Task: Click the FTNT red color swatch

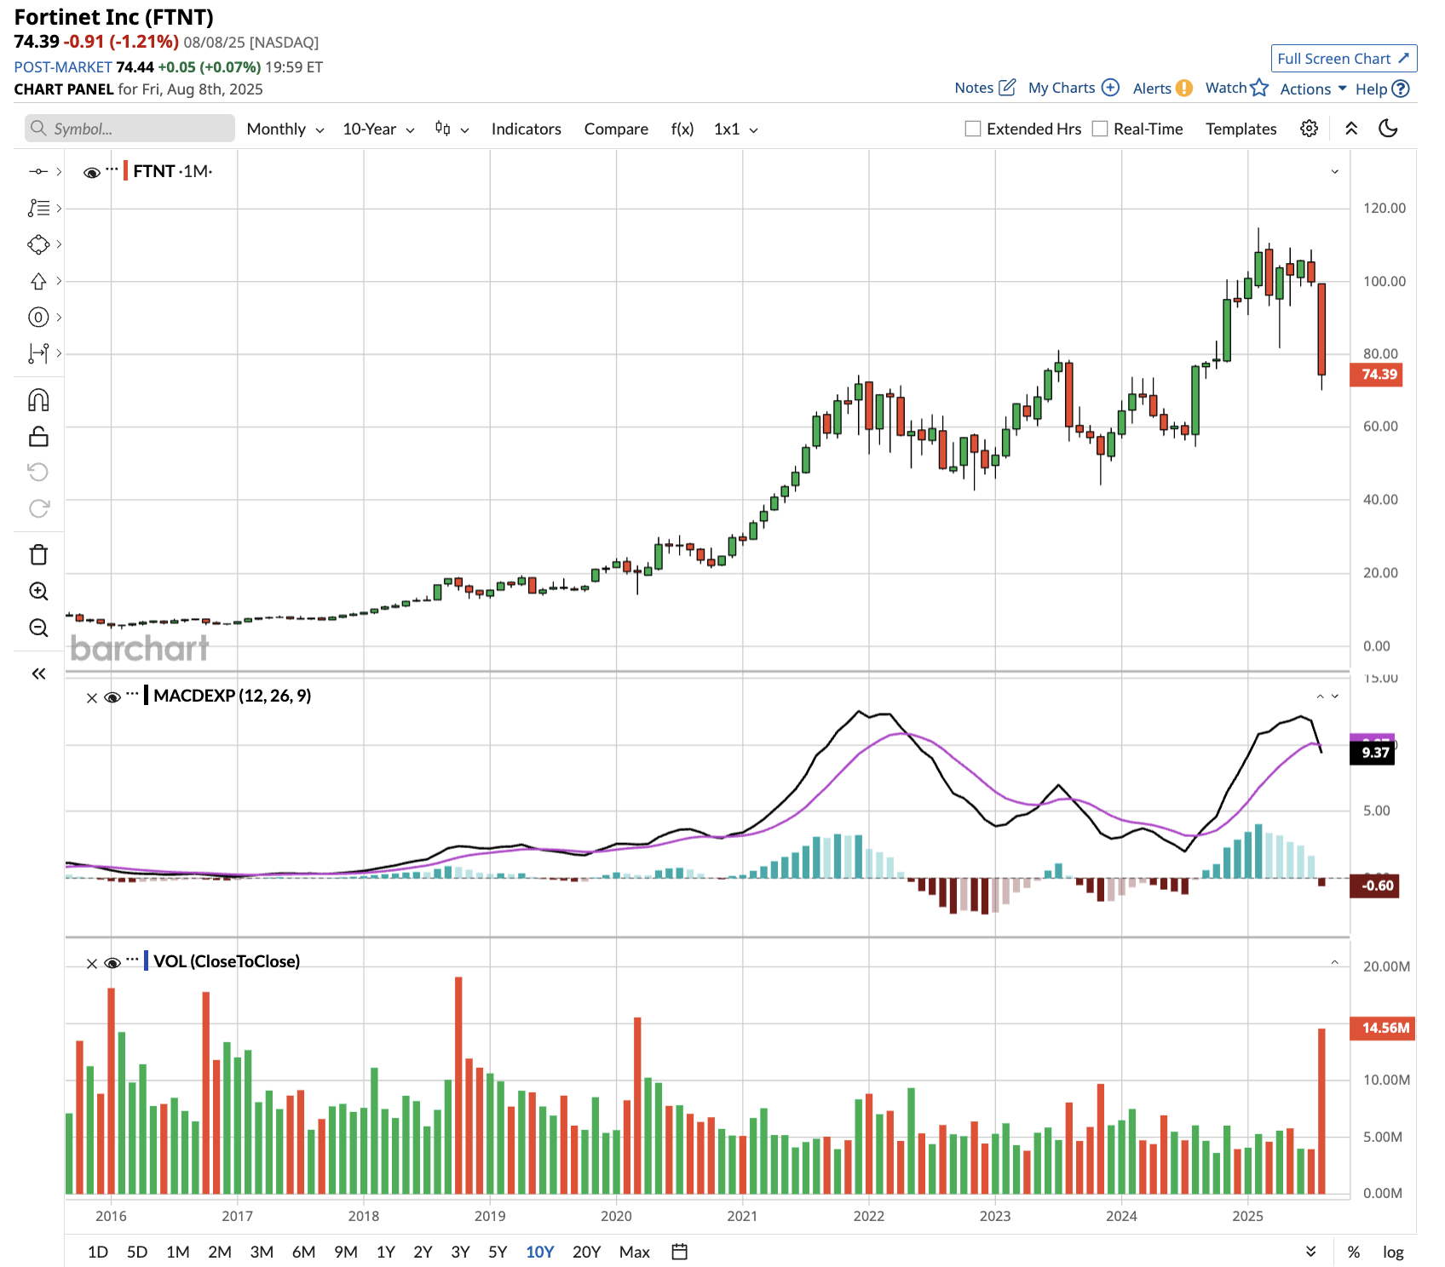Action: pyautogui.click(x=126, y=171)
